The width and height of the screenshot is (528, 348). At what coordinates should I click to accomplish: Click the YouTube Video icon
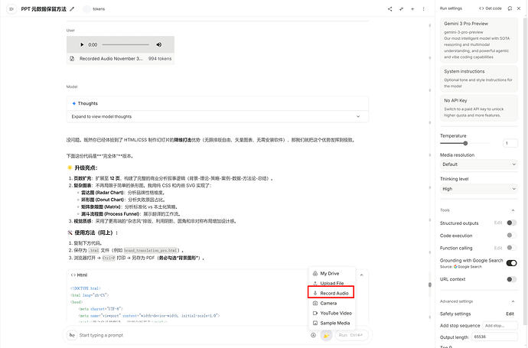point(315,313)
